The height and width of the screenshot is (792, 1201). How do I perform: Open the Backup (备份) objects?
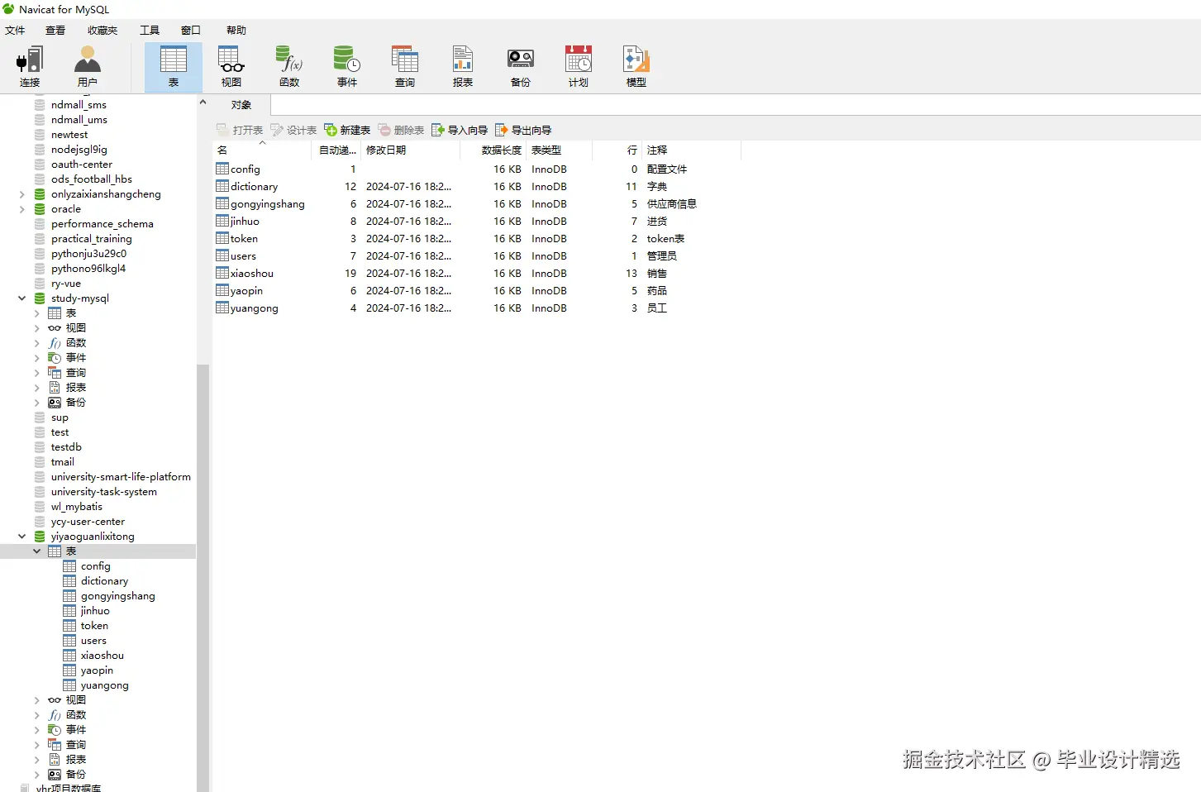(521, 67)
